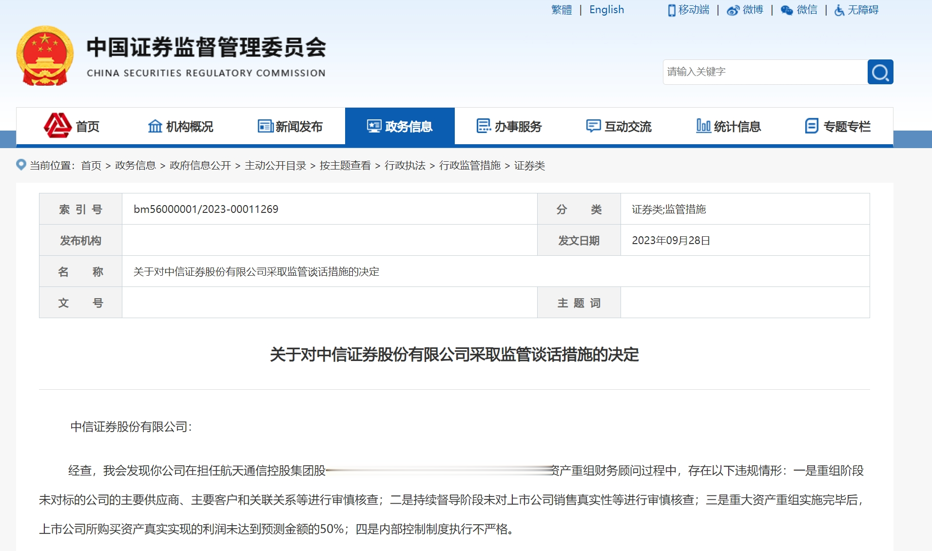Image resolution: width=932 pixels, height=551 pixels.
Task: Open the 统计信息 navigation tab
Action: (x=729, y=126)
